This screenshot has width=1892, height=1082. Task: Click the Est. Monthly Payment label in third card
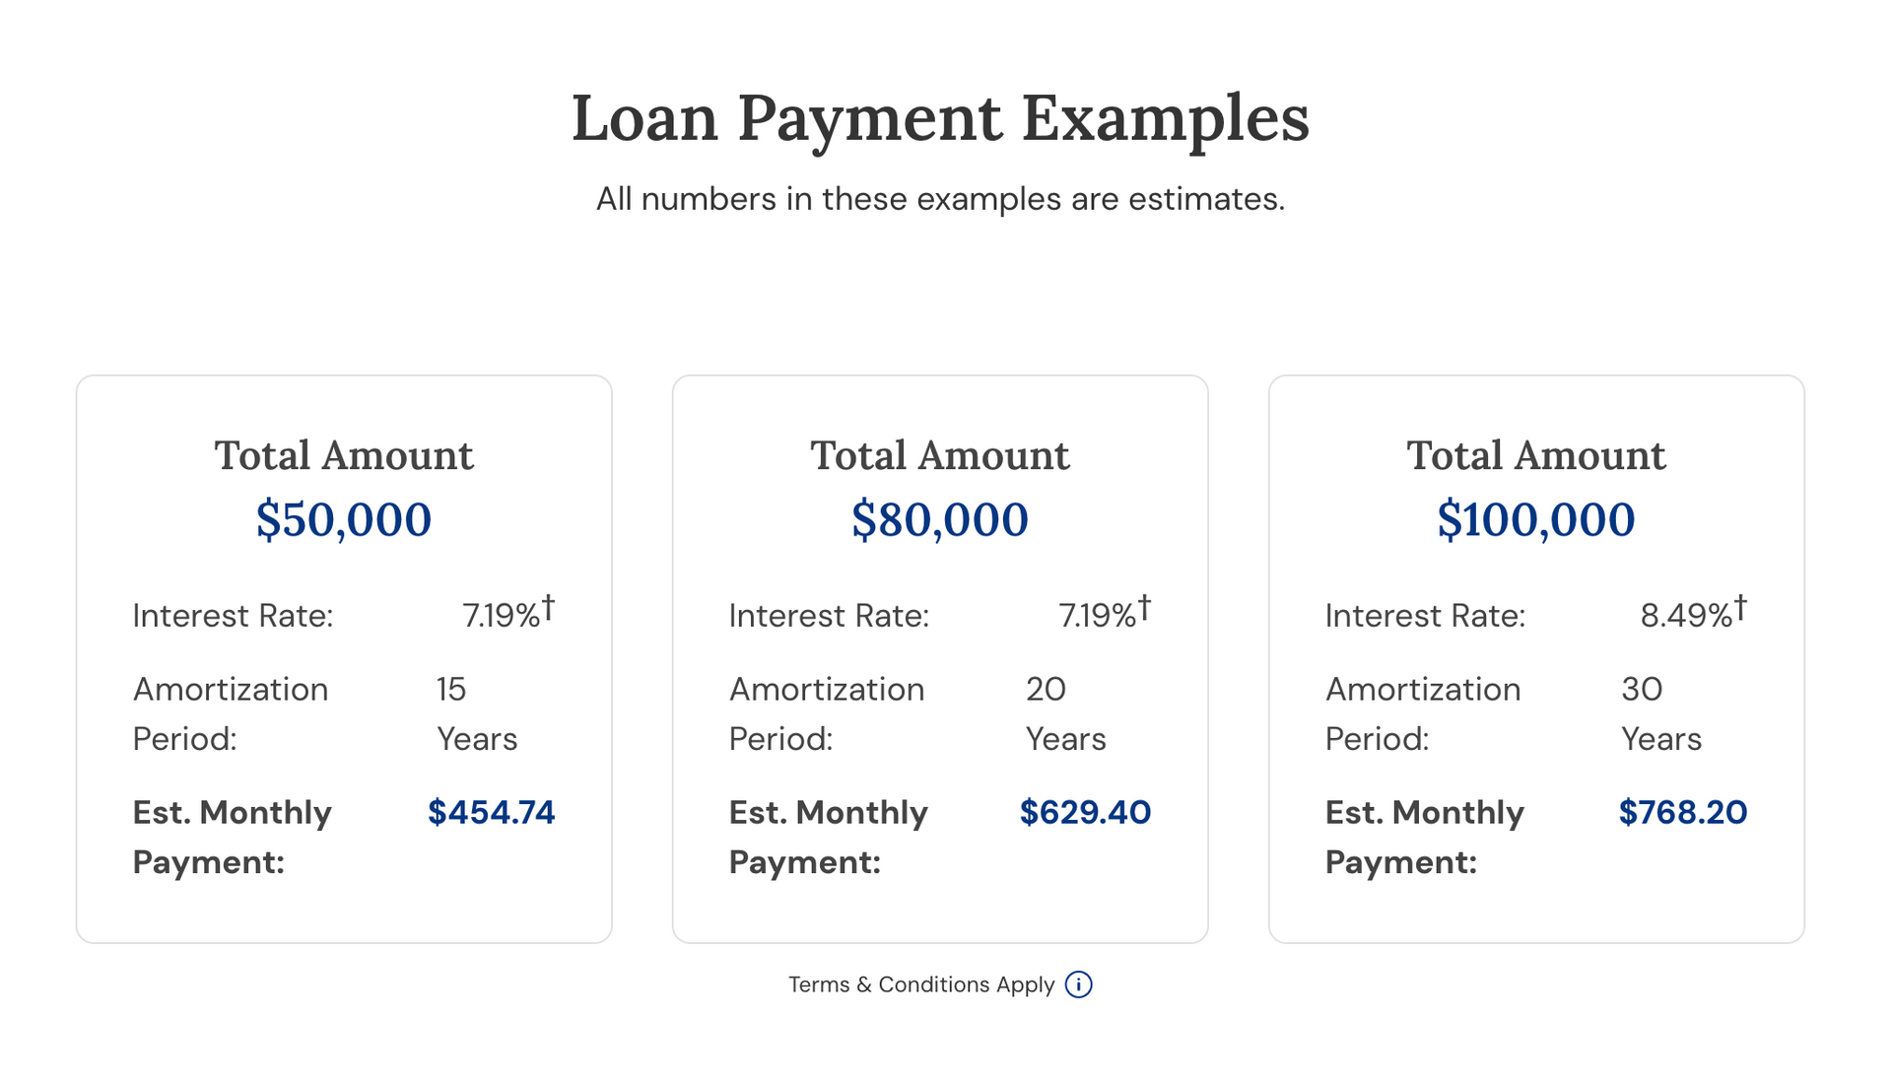coord(1425,837)
